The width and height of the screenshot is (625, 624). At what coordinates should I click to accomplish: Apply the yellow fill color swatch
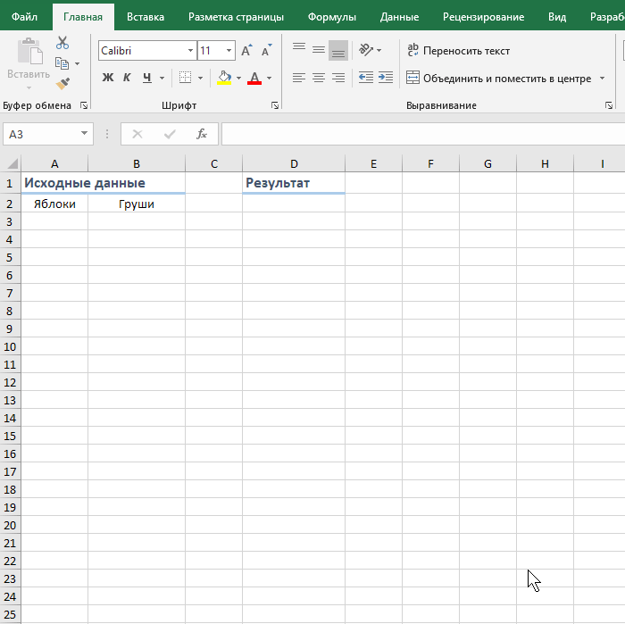tap(224, 79)
